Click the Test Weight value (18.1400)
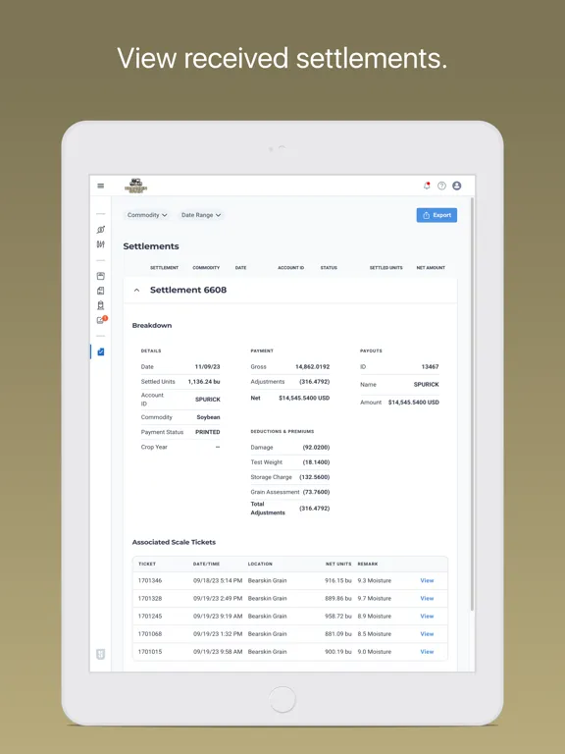This screenshot has width=565, height=754. pos(316,462)
